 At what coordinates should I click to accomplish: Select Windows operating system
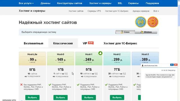coord(146,32)
